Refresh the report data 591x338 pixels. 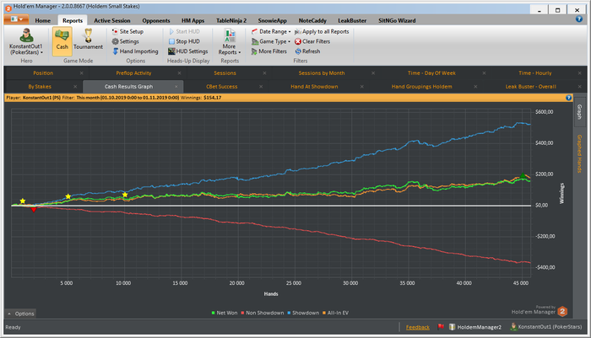[x=311, y=51]
